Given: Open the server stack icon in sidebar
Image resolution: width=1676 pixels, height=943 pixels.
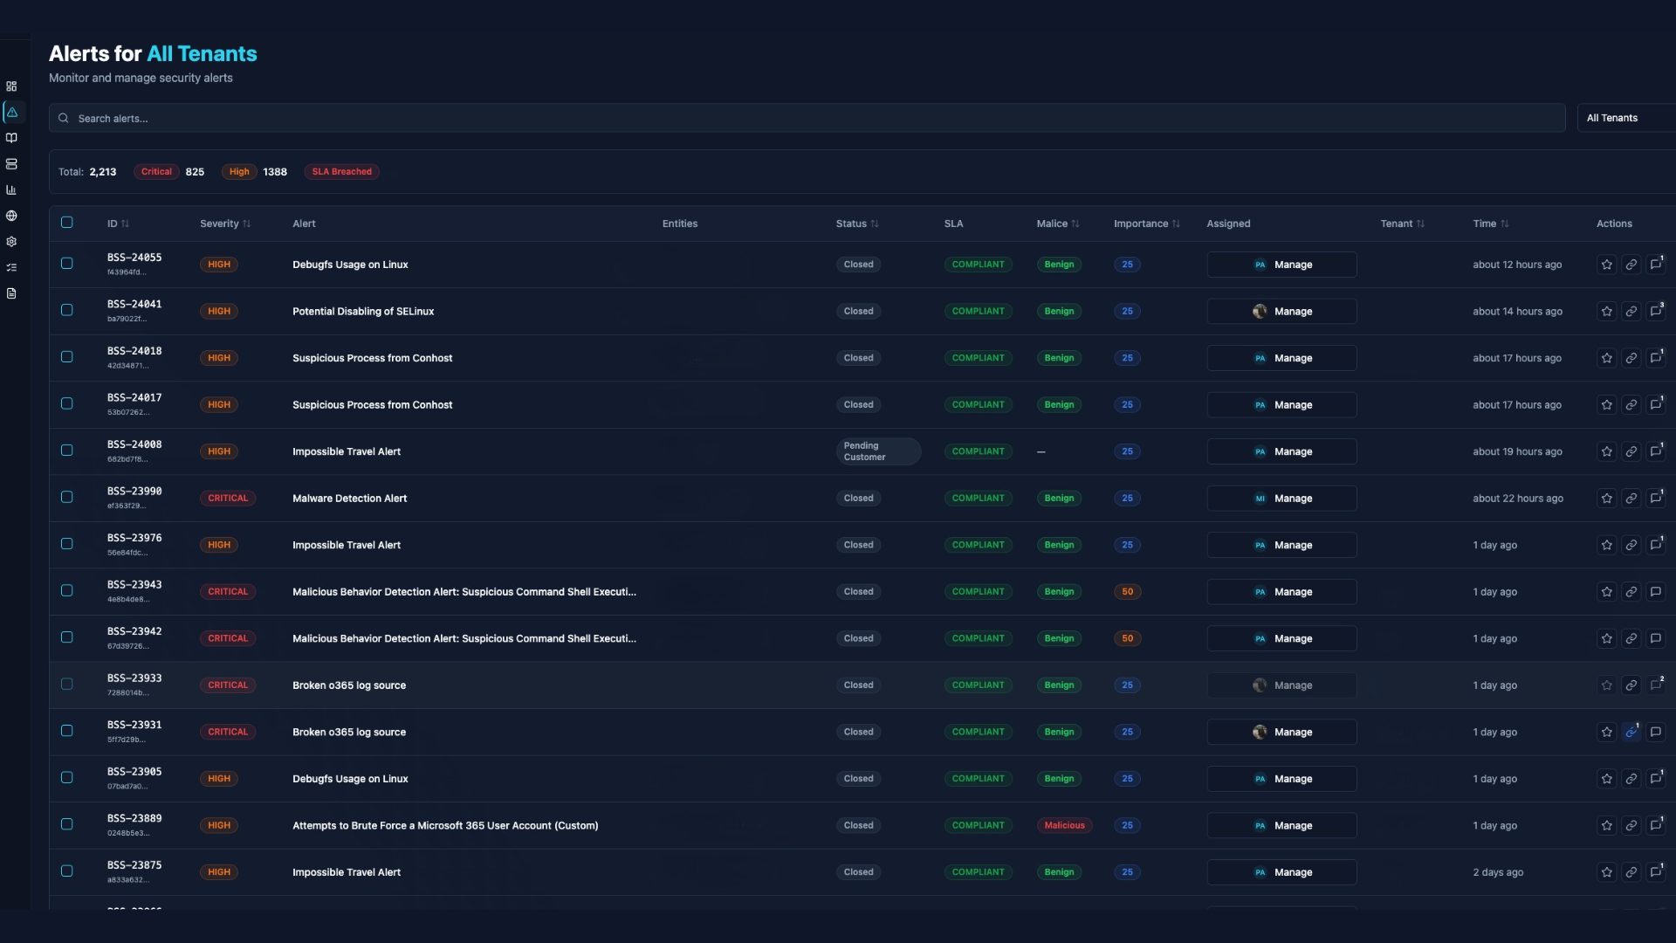Looking at the screenshot, I should coord(11,164).
